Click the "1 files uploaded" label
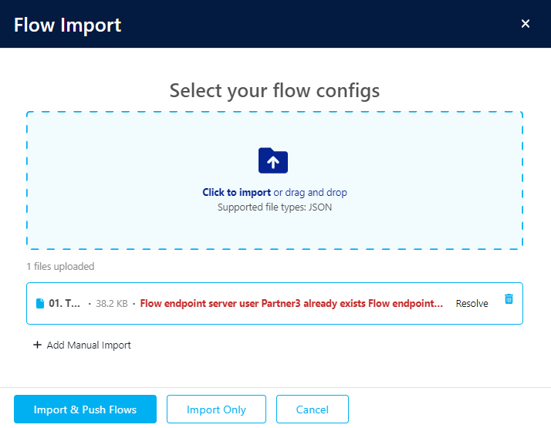This screenshot has width=551, height=428. pyautogui.click(x=60, y=267)
